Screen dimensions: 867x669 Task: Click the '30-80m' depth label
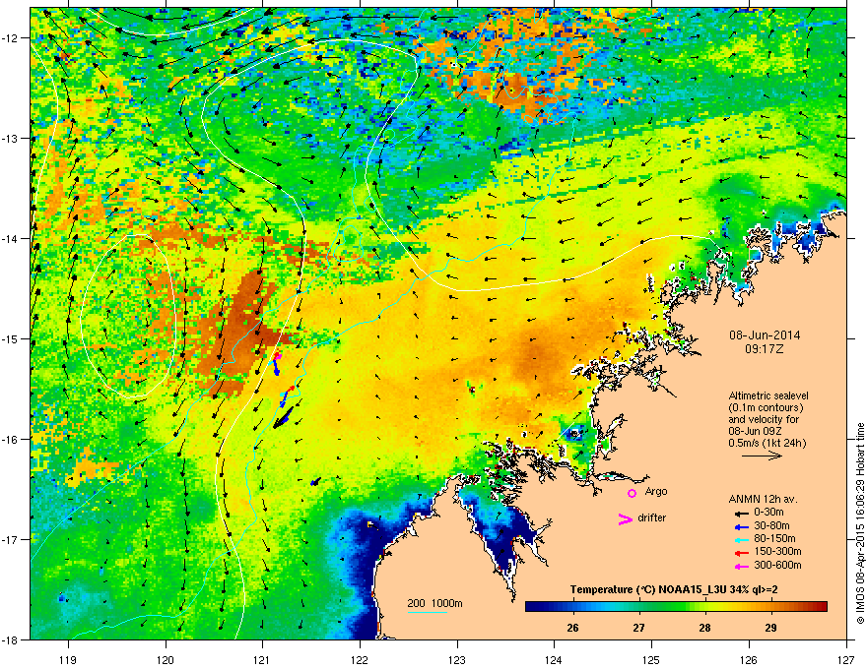tap(771, 525)
